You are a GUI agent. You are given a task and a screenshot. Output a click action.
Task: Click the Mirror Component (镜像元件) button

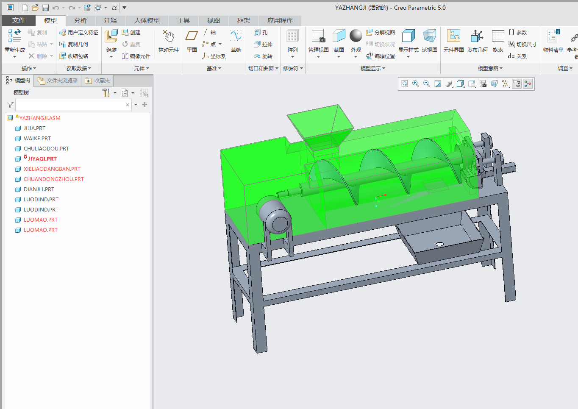click(x=136, y=56)
